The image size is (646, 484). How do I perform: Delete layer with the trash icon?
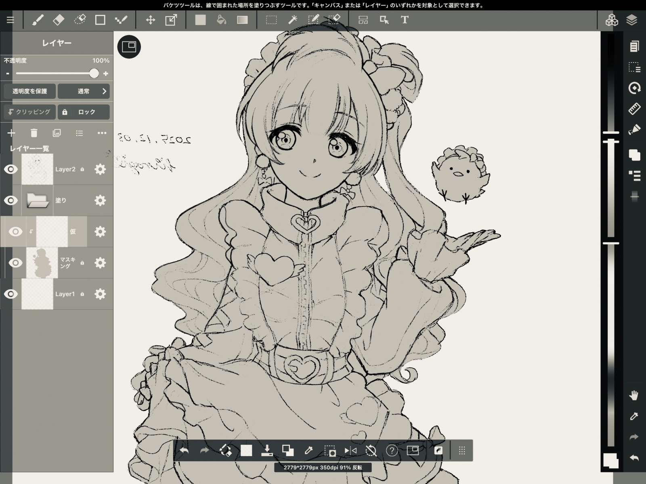click(34, 133)
